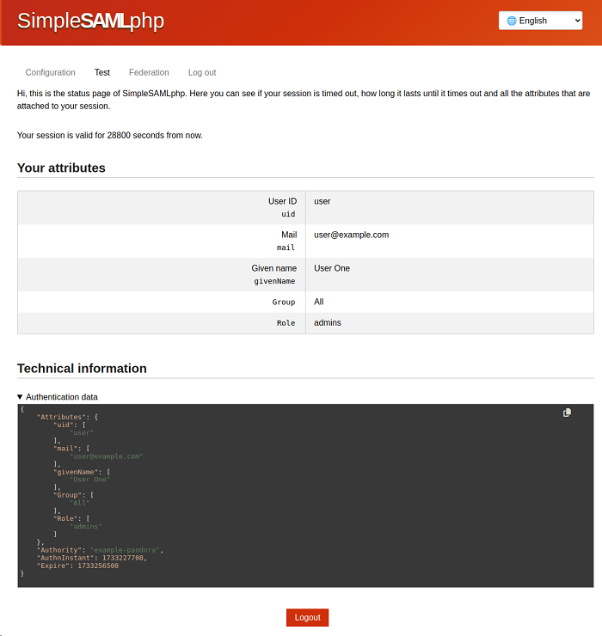
Task: Collapse the Authentication data disclosure triangle
Action: (x=20, y=397)
